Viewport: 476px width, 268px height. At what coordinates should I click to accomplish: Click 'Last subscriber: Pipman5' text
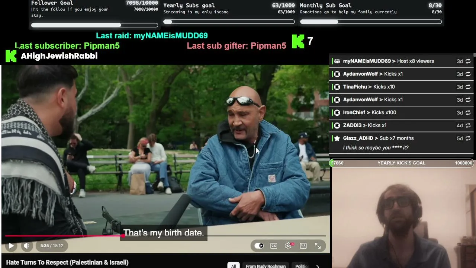67,46
